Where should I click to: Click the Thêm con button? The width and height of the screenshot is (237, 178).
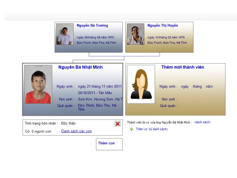(x=109, y=144)
